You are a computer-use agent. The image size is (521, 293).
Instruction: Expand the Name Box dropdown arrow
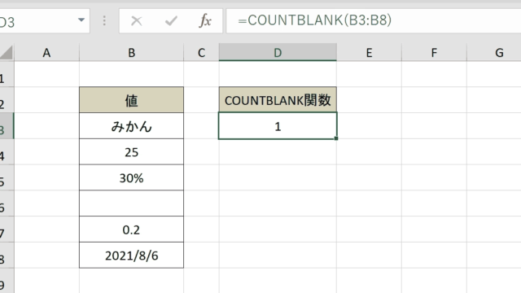pyautogui.click(x=81, y=20)
